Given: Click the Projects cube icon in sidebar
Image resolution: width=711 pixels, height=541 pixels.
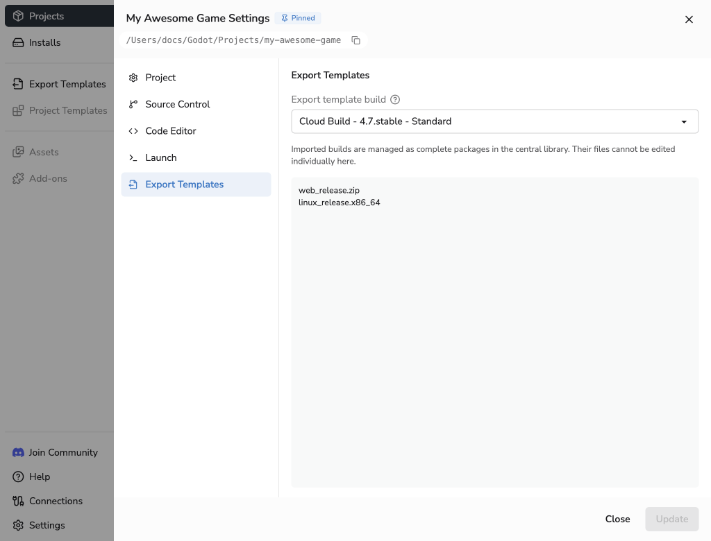Looking at the screenshot, I should (x=18, y=16).
